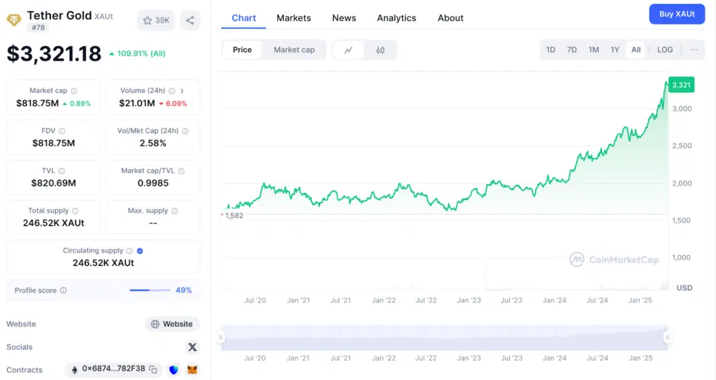
Task: Click the chart navigator overview strip
Action: pyautogui.click(x=444, y=338)
